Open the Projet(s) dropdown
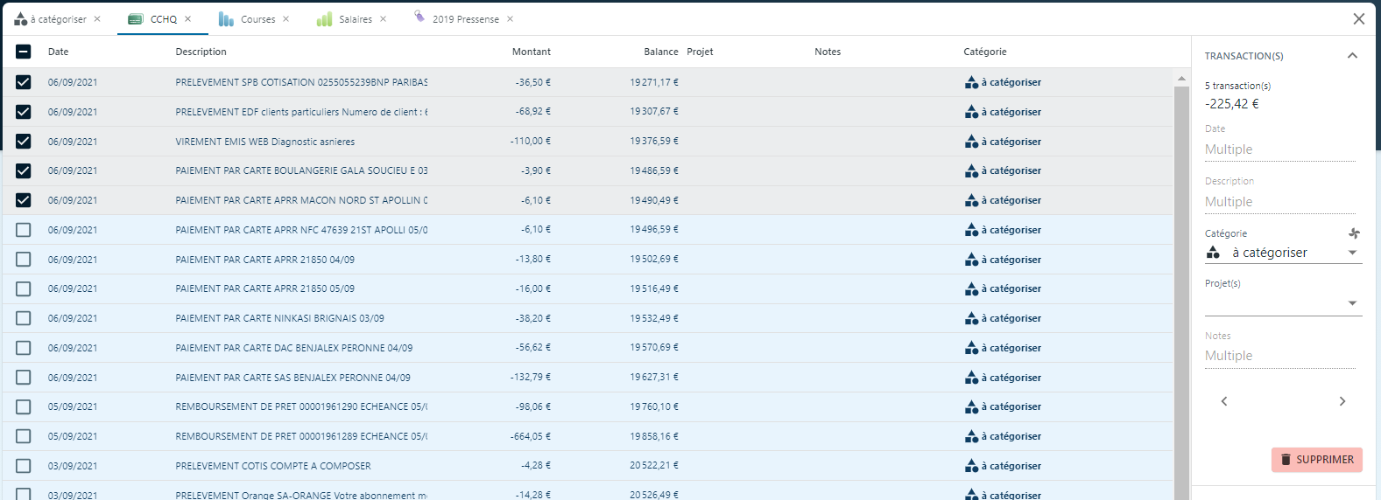The image size is (1381, 500). (1352, 303)
